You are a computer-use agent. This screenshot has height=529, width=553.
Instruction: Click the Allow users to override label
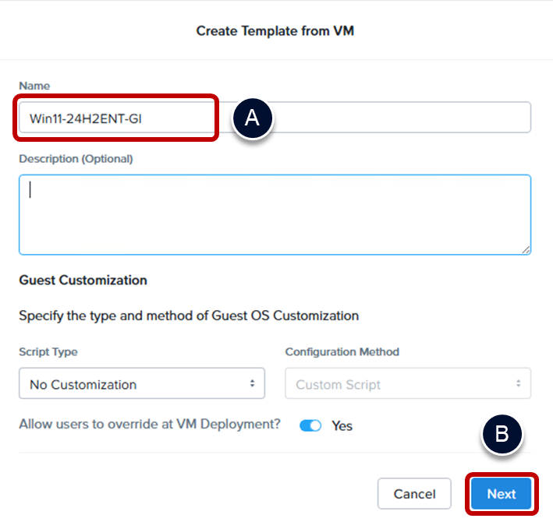[x=150, y=425]
